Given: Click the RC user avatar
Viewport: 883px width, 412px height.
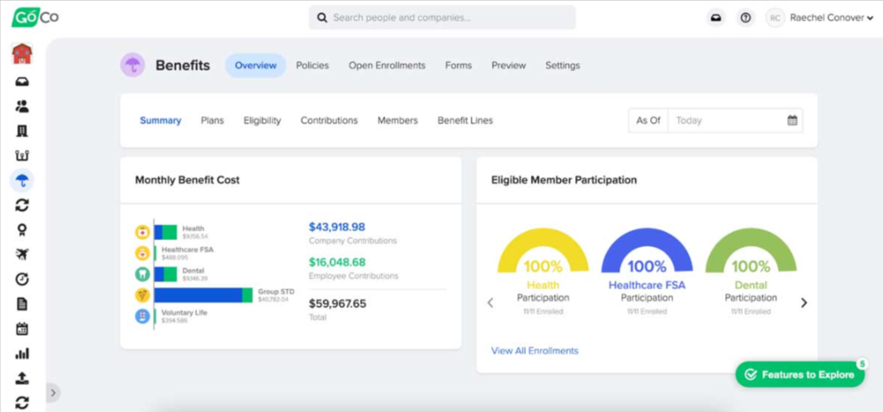Looking at the screenshot, I should (x=776, y=18).
